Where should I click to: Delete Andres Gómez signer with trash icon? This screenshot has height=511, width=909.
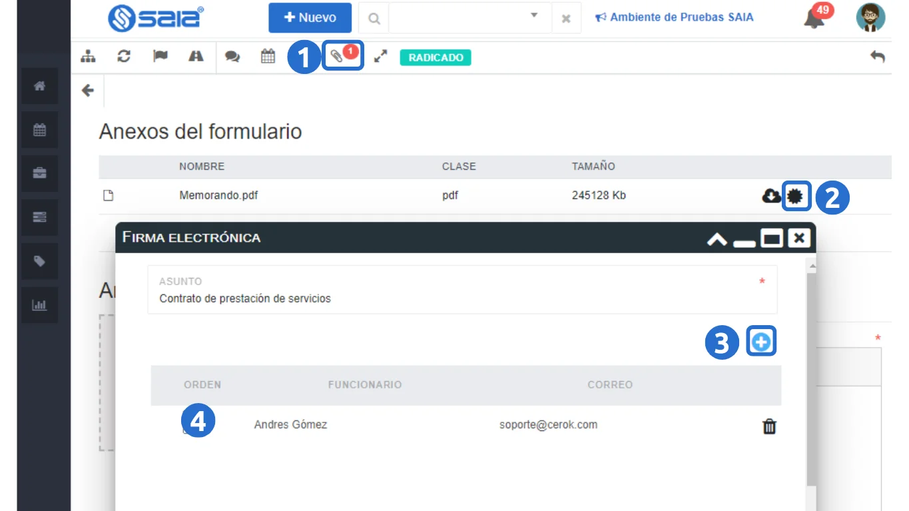click(x=769, y=426)
